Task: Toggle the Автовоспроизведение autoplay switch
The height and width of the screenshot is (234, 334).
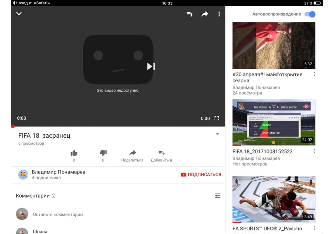Action: click(x=310, y=14)
